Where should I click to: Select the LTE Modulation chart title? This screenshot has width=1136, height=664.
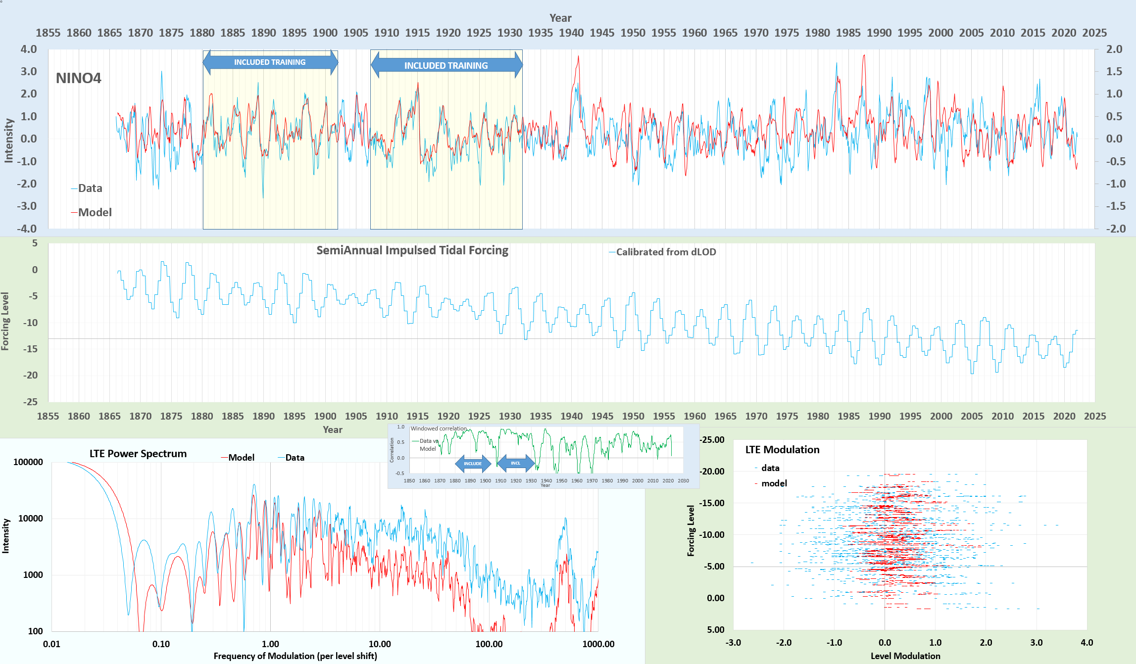pos(782,450)
